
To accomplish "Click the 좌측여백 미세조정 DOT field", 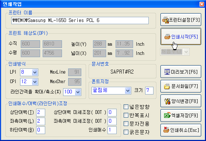I will [112, 121].
